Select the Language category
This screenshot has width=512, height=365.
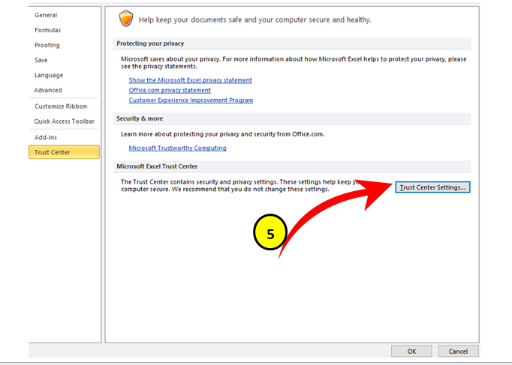click(x=49, y=75)
